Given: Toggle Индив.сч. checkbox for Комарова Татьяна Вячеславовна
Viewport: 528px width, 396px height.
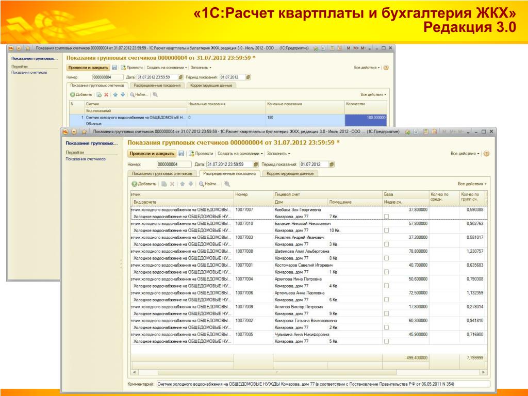Looking at the screenshot, I should (x=387, y=327).
